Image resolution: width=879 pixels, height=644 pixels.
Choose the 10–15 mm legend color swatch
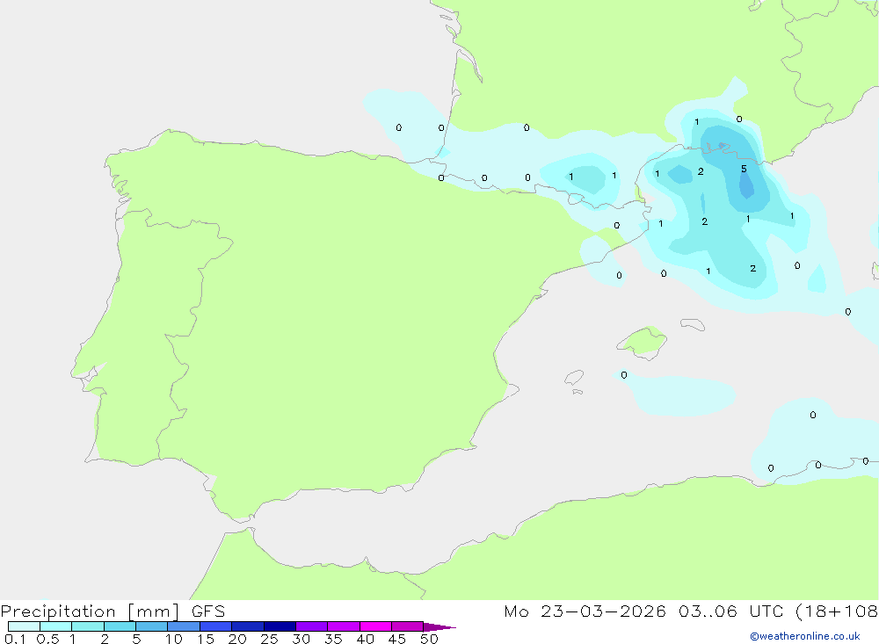[184, 626]
